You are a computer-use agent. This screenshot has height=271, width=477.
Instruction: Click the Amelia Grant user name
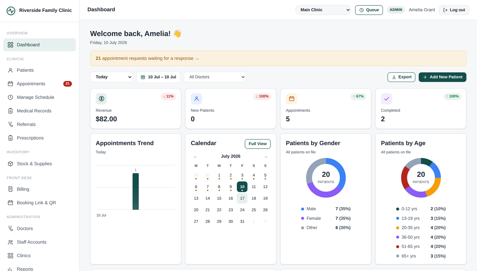pyautogui.click(x=422, y=10)
